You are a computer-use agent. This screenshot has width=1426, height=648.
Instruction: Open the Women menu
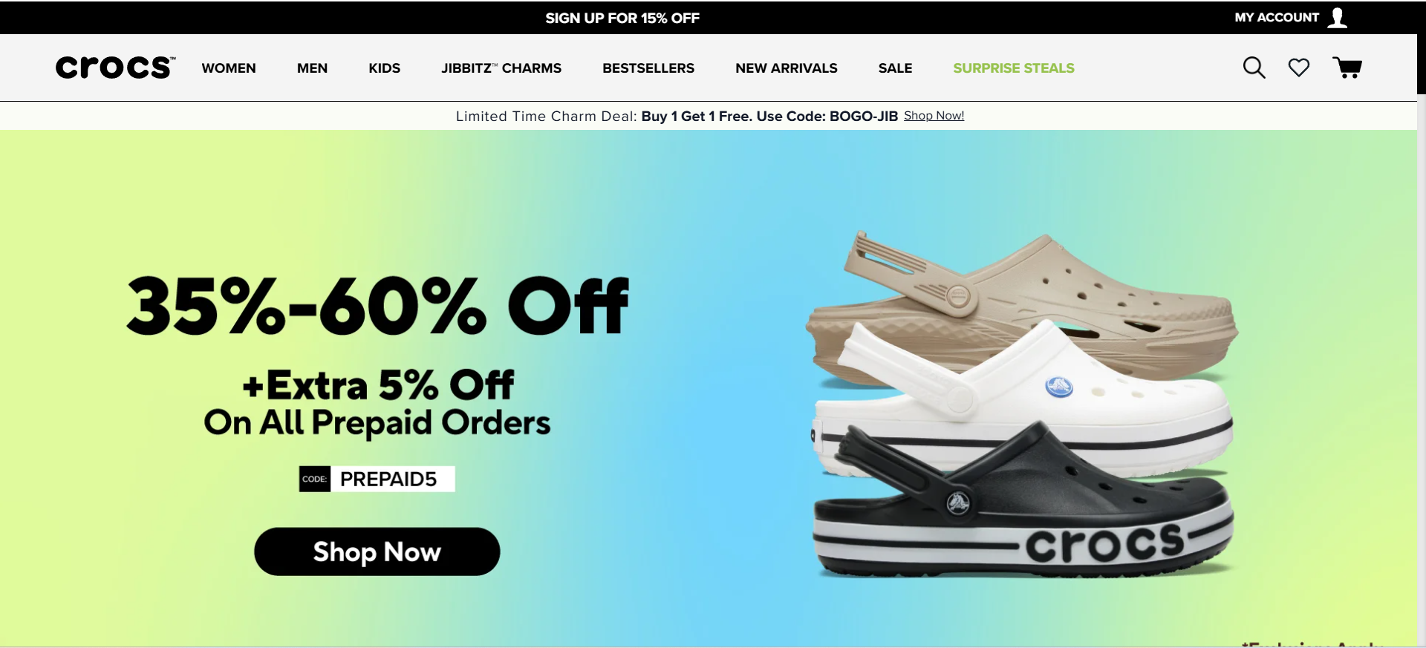click(229, 68)
